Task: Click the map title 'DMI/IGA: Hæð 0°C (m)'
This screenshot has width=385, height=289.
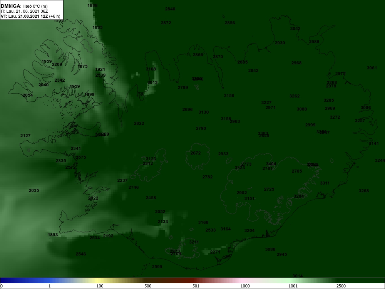Action: (x=24, y=6)
